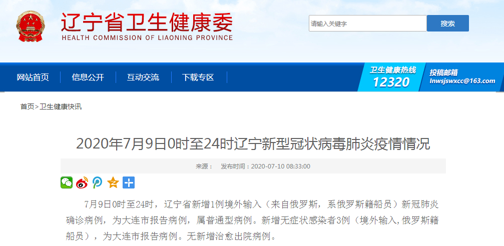Viewport: 504px width, 246px height.
Task: Click the 首页 breadcrumb link
Action: point(28,106)
